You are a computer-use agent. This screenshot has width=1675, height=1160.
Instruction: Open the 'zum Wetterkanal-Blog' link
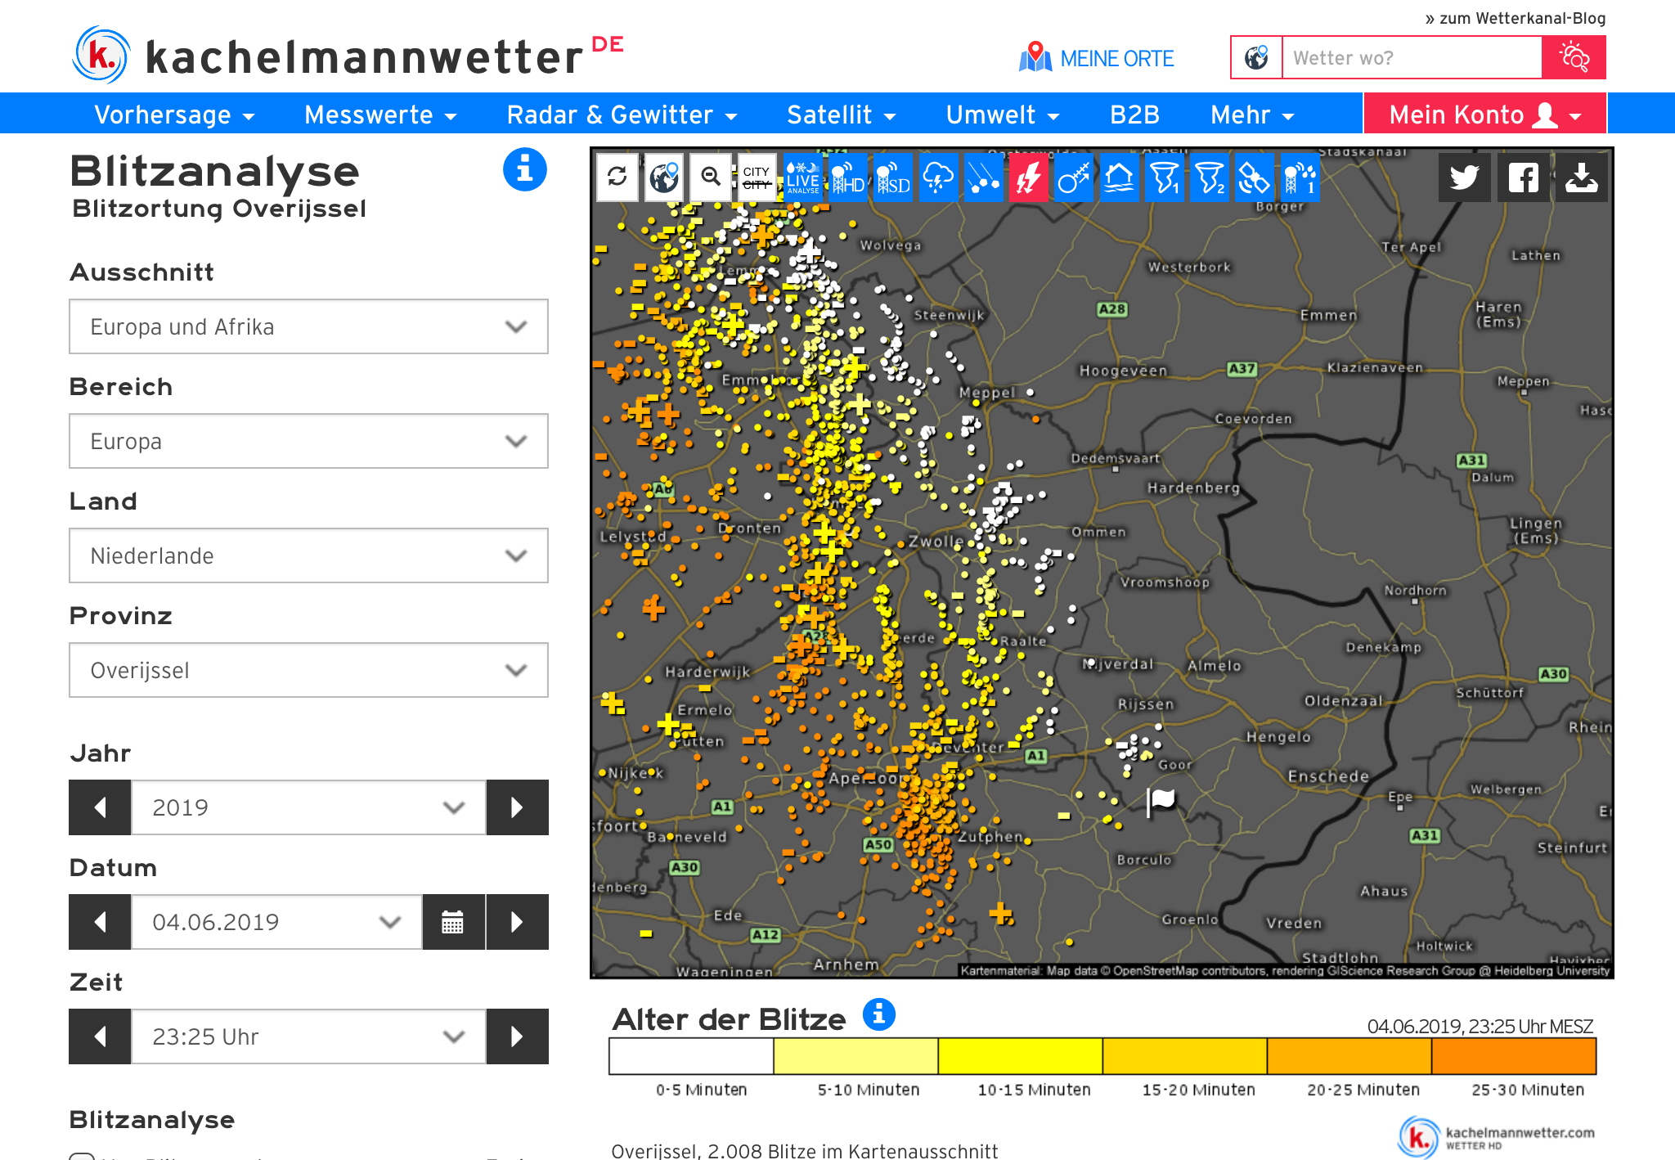click(x=1515, y=18)
